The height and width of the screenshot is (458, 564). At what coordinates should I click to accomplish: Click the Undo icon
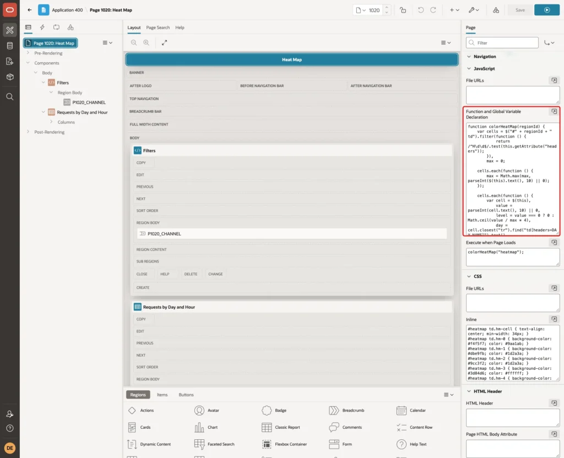420,10
